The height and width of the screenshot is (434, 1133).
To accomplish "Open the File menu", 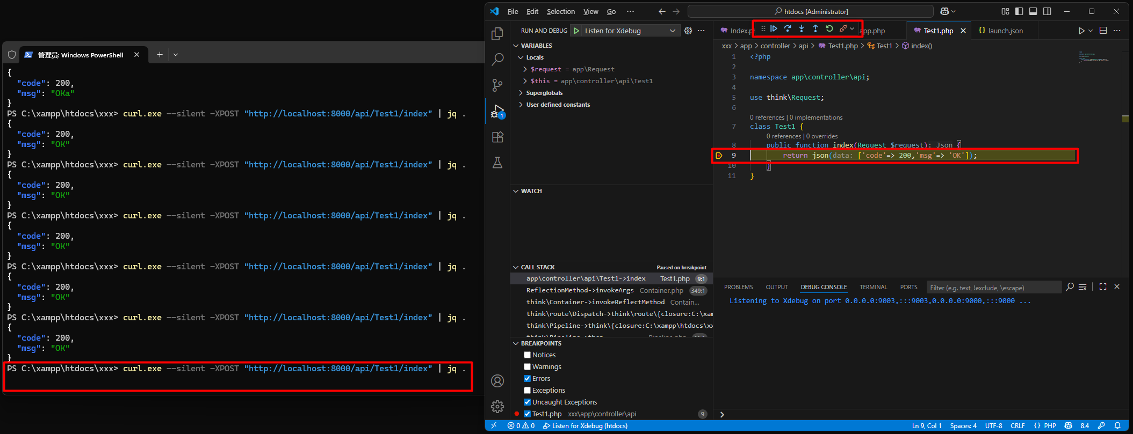I will pos(513,11).
